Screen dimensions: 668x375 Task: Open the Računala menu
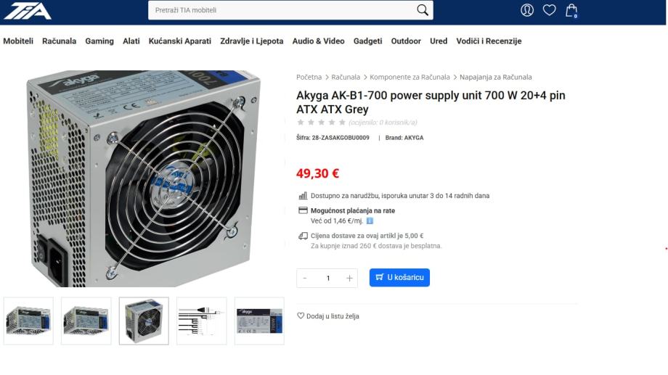60,41
